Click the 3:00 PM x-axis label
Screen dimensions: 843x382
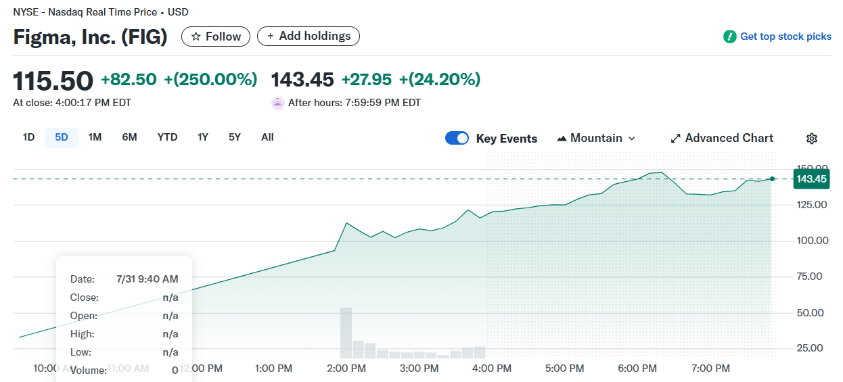[419, 368]
